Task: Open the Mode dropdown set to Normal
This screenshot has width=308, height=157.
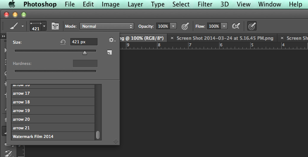Action: coord(107,26)
